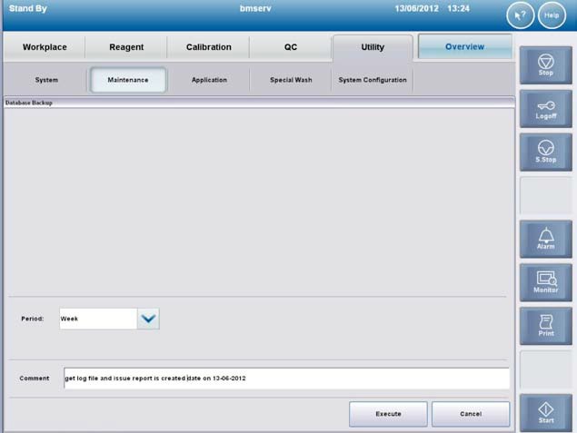Select the Special Wash sub-tab
Viewport: 577px width, 433px height.
coord(291,80)
